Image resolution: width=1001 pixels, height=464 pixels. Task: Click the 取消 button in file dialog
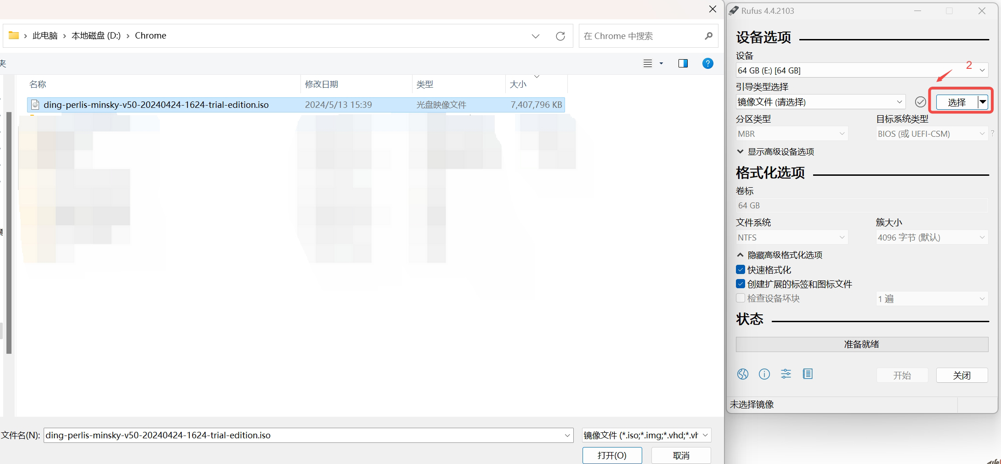tap(681, 455)
